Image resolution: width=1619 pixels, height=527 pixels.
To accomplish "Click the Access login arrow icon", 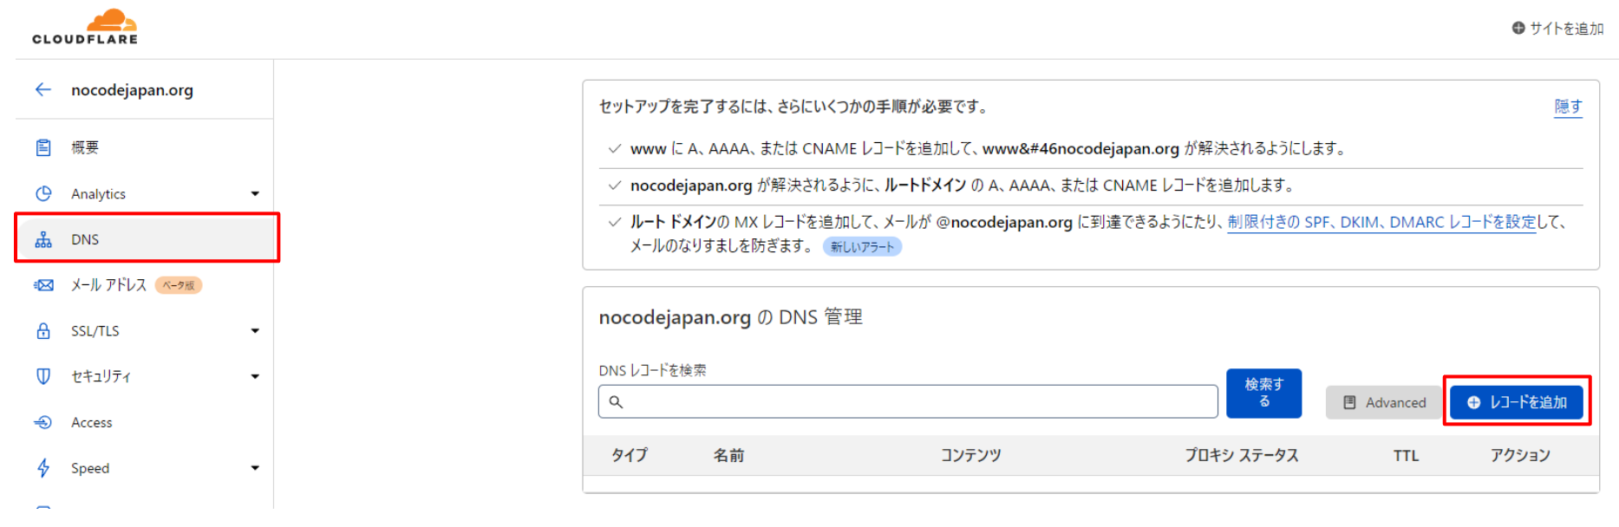I will pos(43,422).
